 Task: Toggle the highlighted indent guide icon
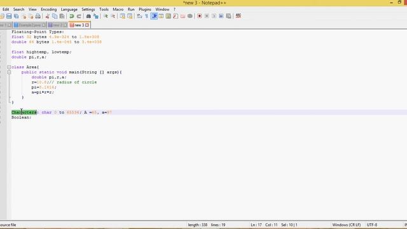(x=154, y=16)
